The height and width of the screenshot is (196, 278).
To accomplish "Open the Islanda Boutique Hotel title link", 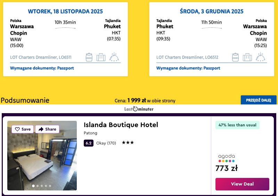I will [x=121, y=125].
